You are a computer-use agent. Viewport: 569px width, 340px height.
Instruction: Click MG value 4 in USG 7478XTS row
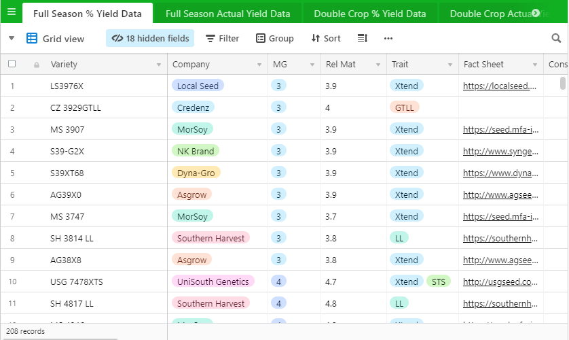278,282
